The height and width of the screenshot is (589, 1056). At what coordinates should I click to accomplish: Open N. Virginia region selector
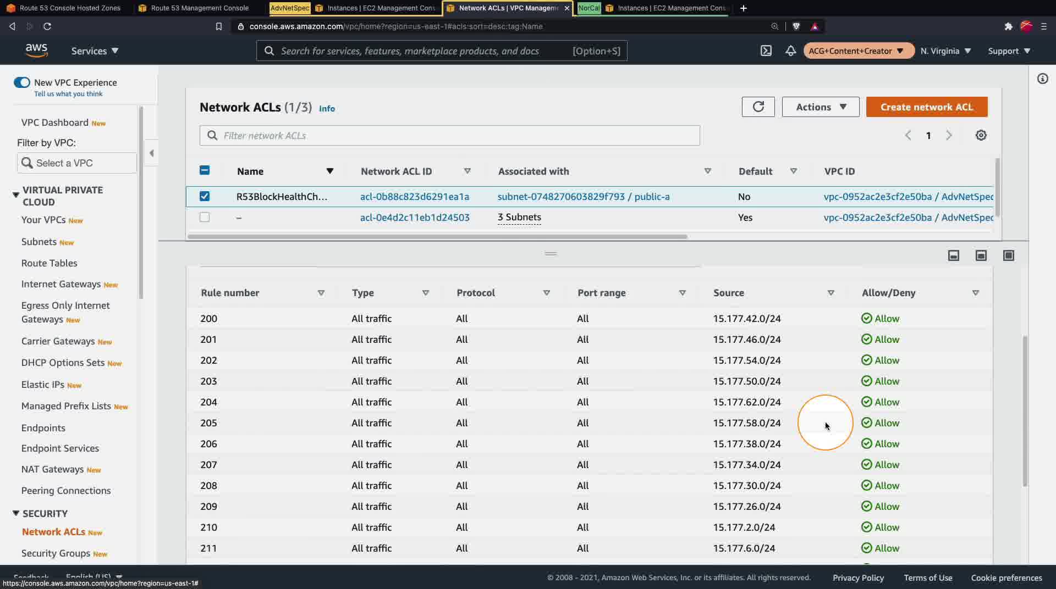(x=945, y=51)
